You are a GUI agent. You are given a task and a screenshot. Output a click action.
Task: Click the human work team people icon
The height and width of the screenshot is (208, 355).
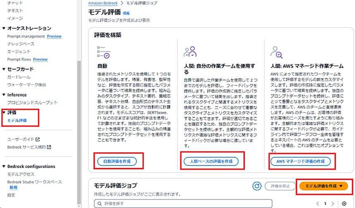tap(190, 51)
